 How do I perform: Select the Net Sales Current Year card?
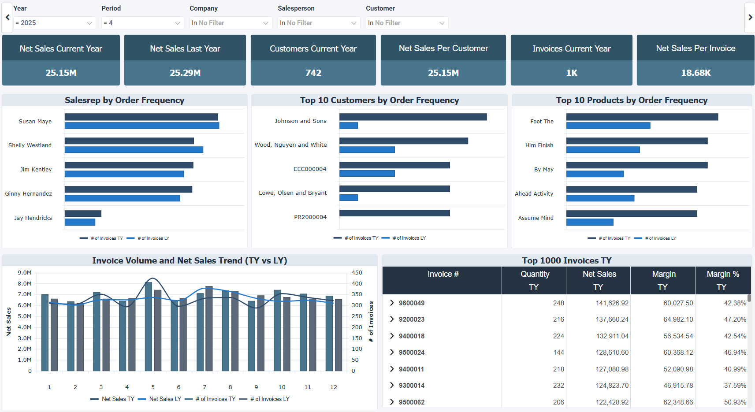tap(61, 60)
